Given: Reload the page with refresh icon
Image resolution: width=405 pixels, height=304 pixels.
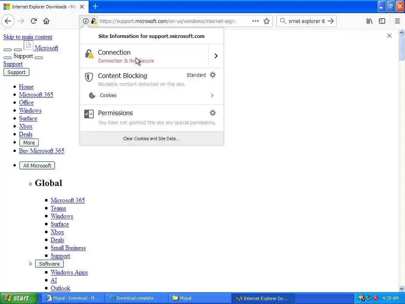Looking at the screenshot, I should click(x=34, y=21).
